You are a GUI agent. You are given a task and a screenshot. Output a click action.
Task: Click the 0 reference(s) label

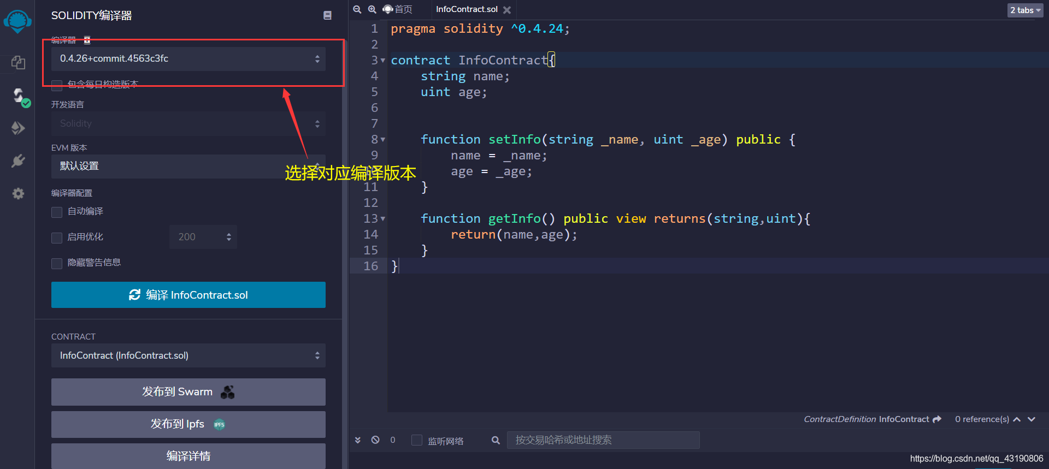pyautogui.click(x=982, y=419)
